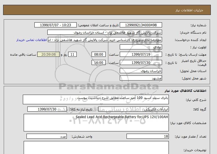Click the 16:00 price validity hour field
The height and width of the screenshot is (154, 217).
click(99, 63)
